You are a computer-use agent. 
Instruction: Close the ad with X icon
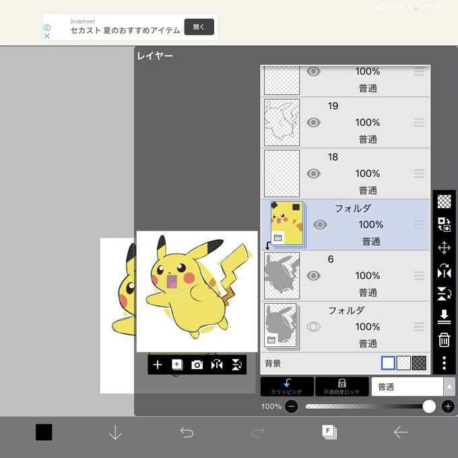point(46,36)
